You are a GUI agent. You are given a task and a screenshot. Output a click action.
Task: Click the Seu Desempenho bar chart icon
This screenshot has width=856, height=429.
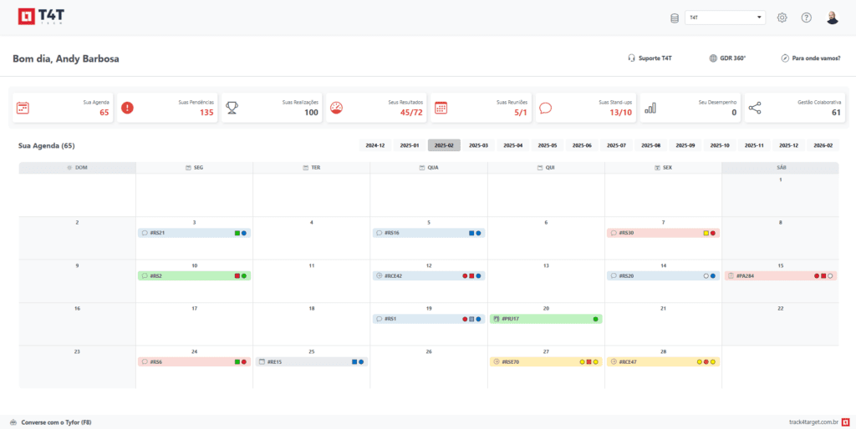click(x=650, y=108)
